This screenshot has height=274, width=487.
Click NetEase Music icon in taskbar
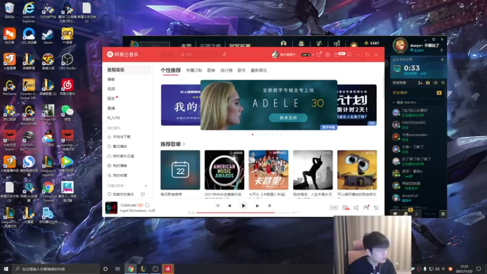tap(168, 269)
